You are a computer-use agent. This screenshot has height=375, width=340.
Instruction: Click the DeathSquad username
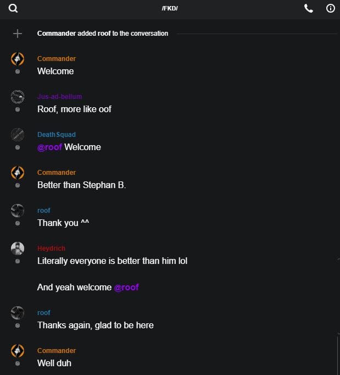[x=57, y=135]
